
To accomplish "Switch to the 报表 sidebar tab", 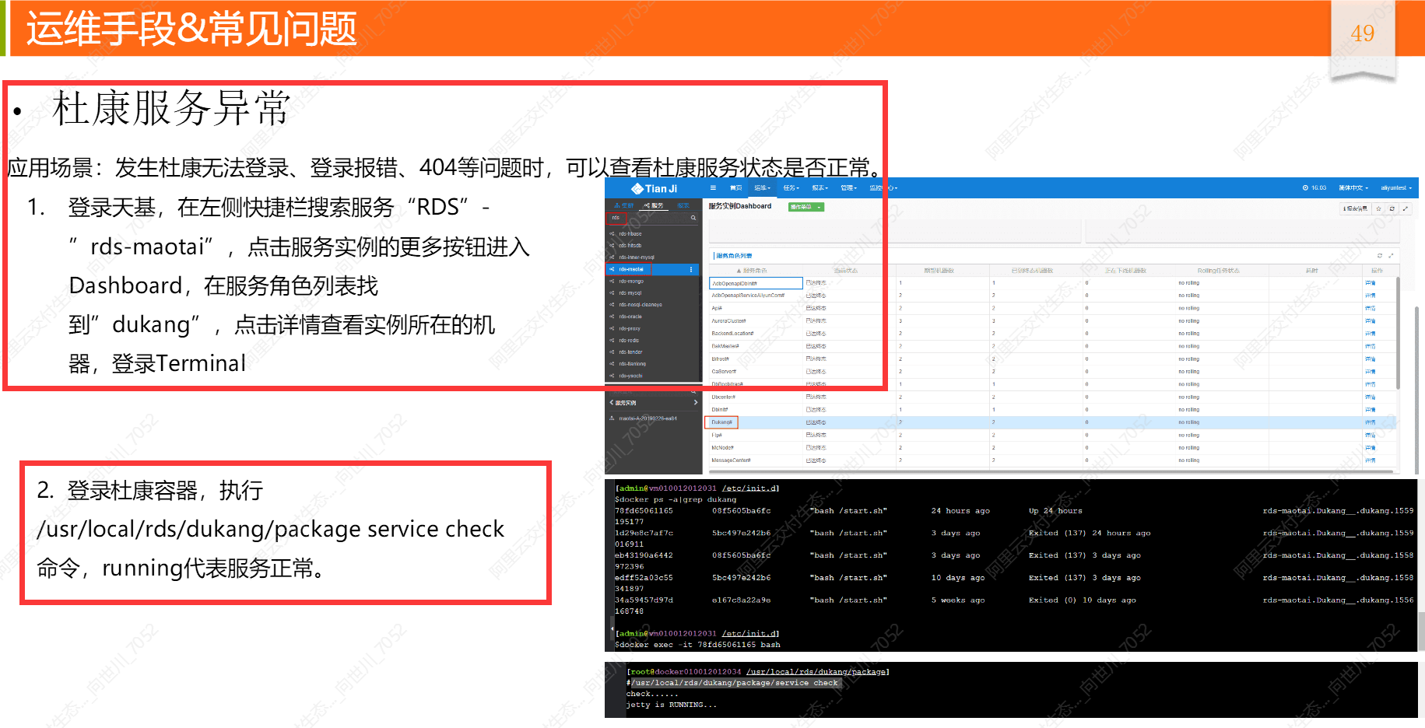I will 683,205.
